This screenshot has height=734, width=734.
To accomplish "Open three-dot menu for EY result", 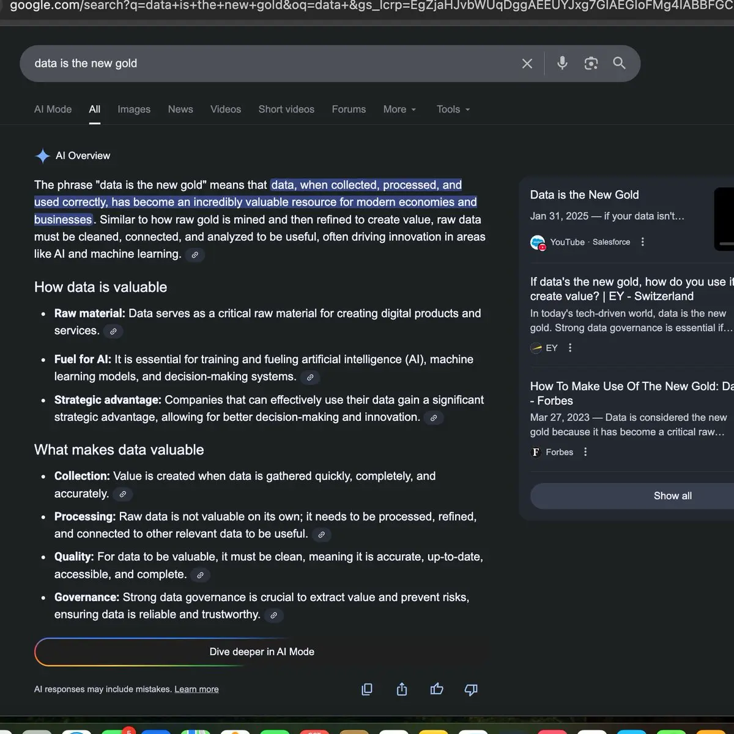I will pos(570,348).
